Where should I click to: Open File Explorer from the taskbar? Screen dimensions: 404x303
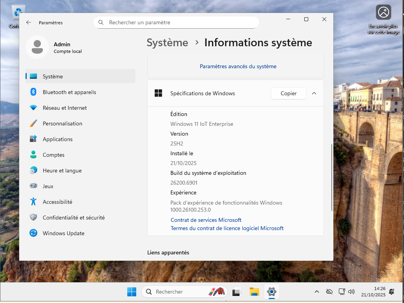click(254, 292)
